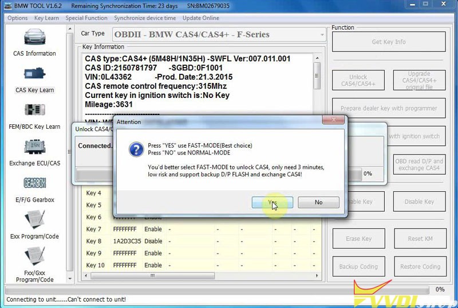Open the Key Learn menu
Viewport: 458px width, 308px height.
[x=46, y=18]
